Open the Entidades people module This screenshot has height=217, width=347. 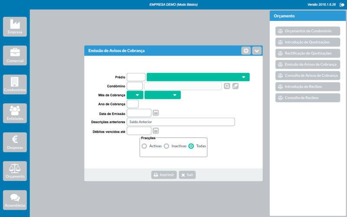point(15,113)
